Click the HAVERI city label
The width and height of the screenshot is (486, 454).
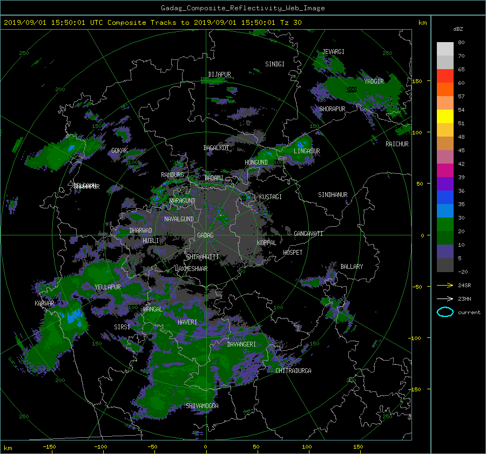coord(187,322)
